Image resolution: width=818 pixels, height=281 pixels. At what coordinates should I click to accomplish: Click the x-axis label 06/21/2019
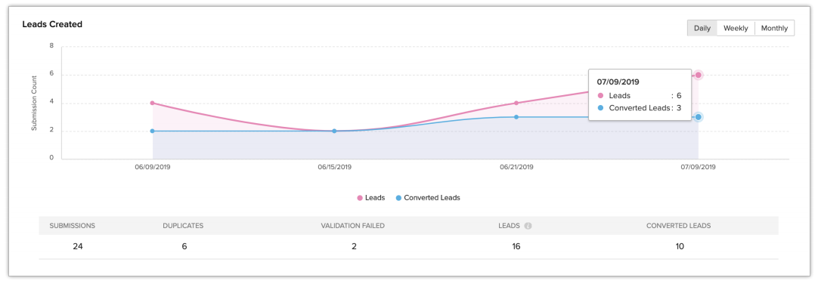(x=516, y=168)
